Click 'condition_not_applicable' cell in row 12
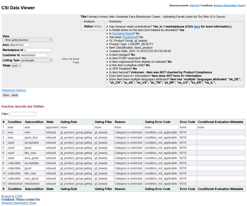 pos(161,184)
